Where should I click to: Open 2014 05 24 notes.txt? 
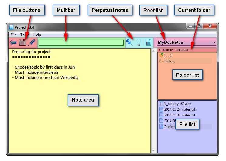(x=180, y=109)
